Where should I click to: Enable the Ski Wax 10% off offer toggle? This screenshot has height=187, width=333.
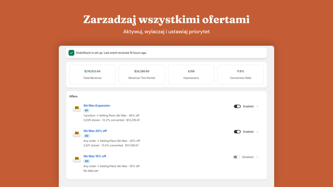236,157
